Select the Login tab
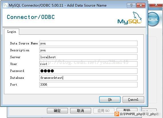 12,32
